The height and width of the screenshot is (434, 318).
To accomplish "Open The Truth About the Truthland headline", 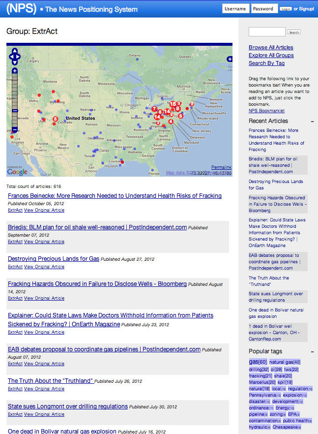I will [51, 381].
